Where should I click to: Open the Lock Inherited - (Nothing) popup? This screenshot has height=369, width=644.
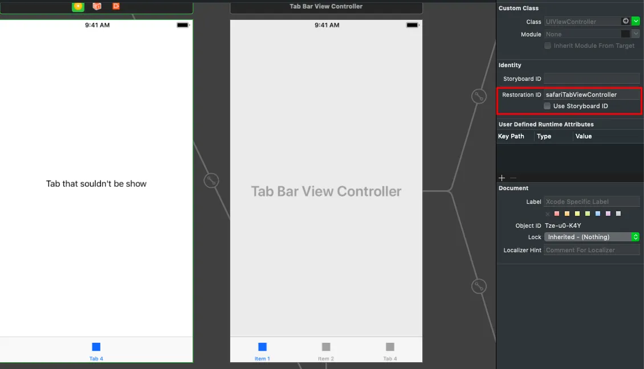pos(592,237)
